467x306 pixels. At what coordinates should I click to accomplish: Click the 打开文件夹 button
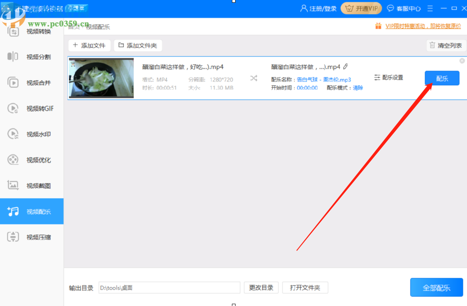305,287
